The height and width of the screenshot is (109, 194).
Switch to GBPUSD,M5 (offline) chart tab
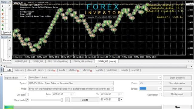pos(58,61)
